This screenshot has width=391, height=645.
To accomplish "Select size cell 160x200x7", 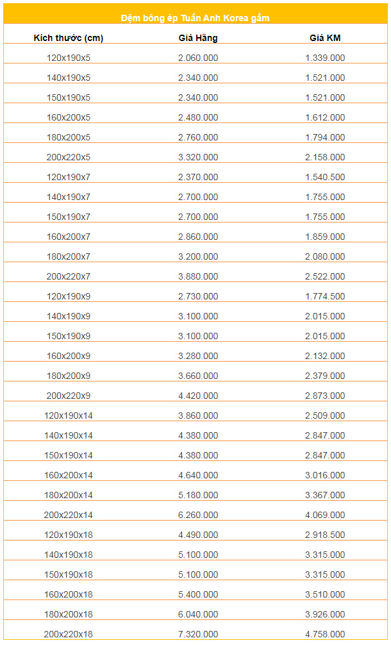I will pos(68,237).
